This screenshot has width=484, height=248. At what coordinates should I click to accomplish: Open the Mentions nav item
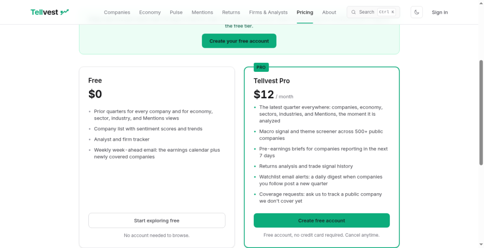tap(202, 12)
